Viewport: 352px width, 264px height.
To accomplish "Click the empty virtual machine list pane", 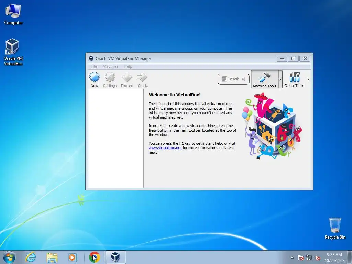I will point(115,138).
